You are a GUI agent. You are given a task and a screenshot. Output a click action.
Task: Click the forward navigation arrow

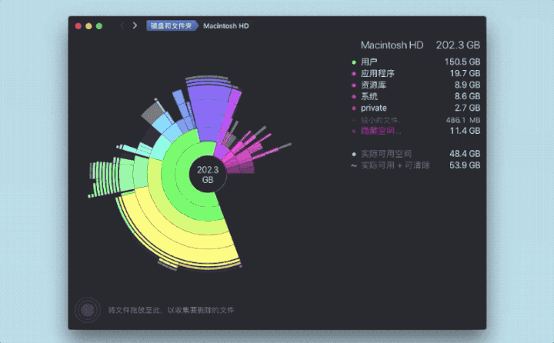[135, 25]
